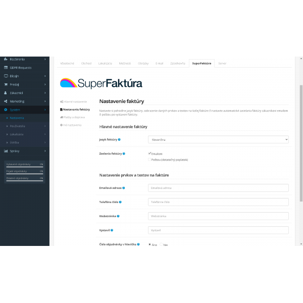Switch to the Obrázky tab
This screenshot has width=303, height=303.
(143, 64)
